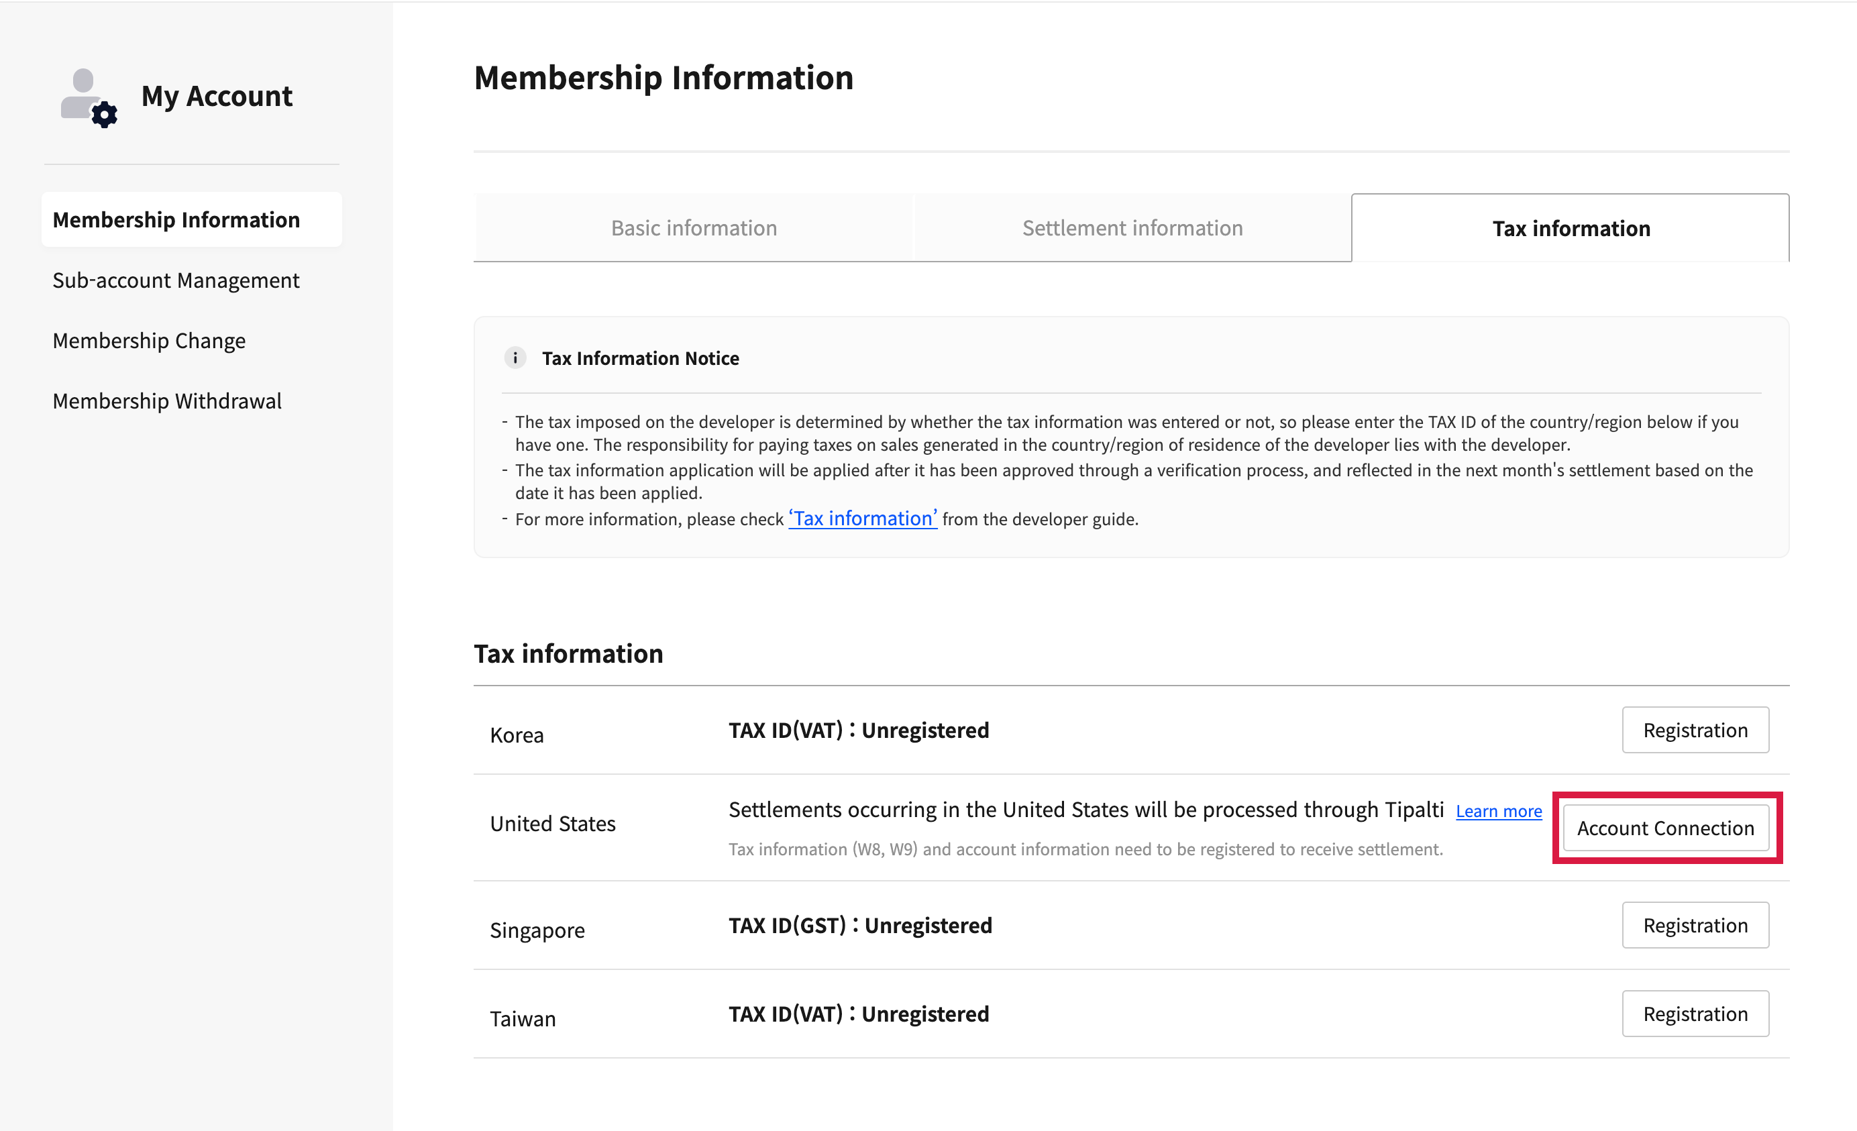This screenshot has height=1131, width=1857.
Task: Switch to the Settlement information tab
Action: (x=1132, y=228)
